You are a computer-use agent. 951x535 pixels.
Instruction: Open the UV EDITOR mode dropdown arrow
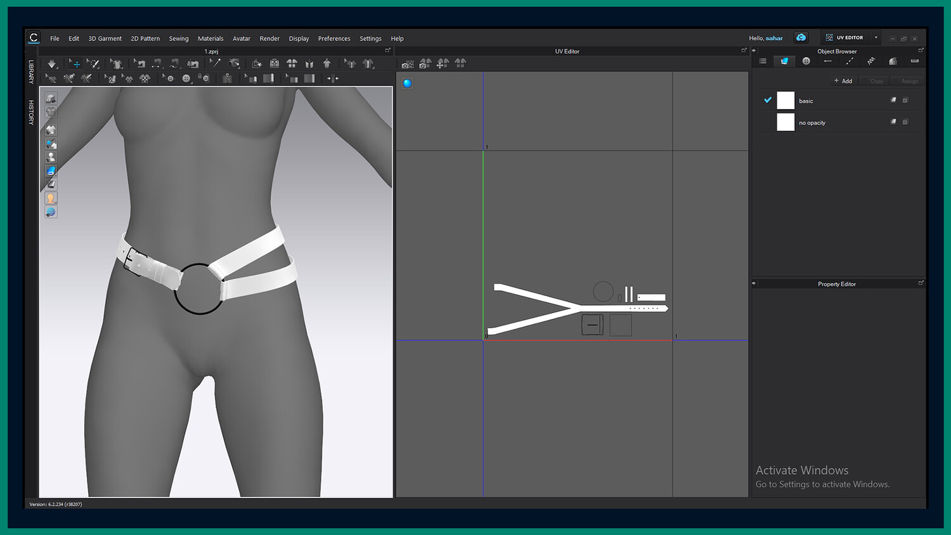[x=876, y=38]
